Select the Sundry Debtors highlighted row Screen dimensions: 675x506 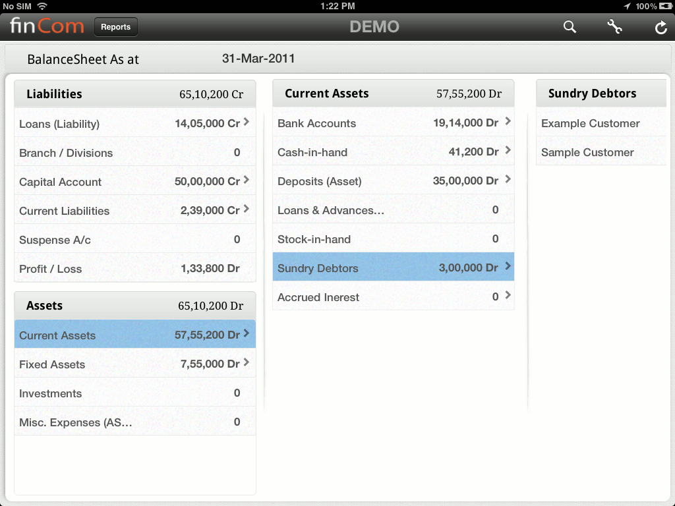click(x=393, y=268)
